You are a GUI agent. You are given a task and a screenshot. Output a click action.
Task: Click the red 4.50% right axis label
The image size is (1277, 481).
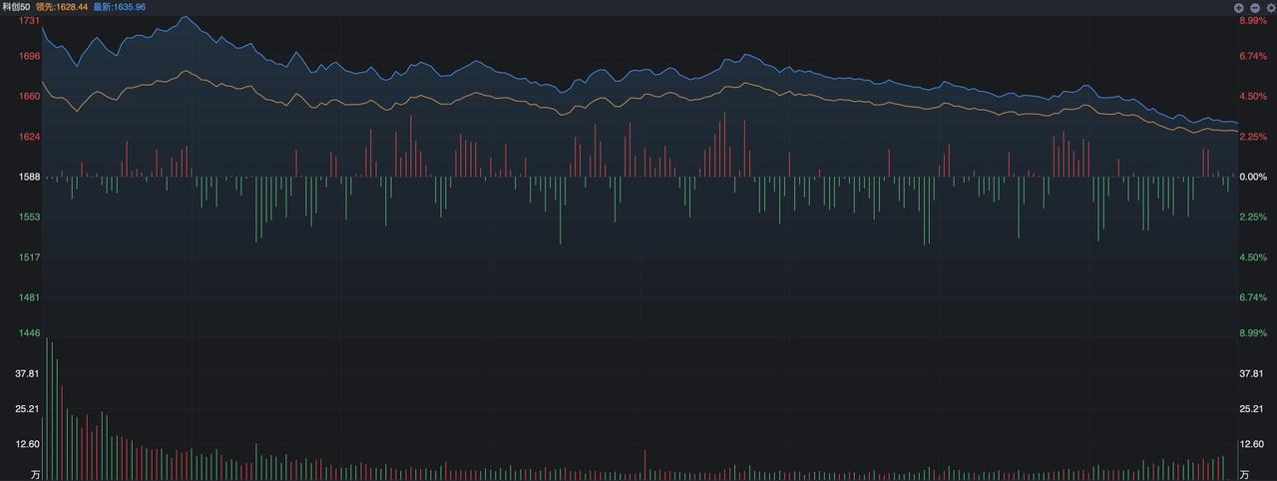point(1253,97)
